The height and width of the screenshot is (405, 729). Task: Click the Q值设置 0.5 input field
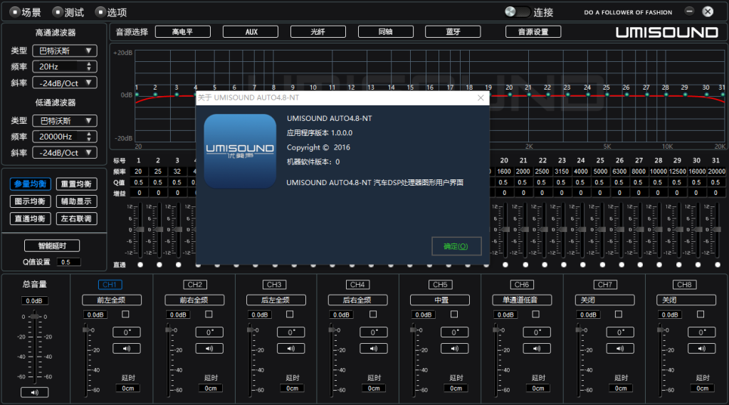[x=69, y=262]
